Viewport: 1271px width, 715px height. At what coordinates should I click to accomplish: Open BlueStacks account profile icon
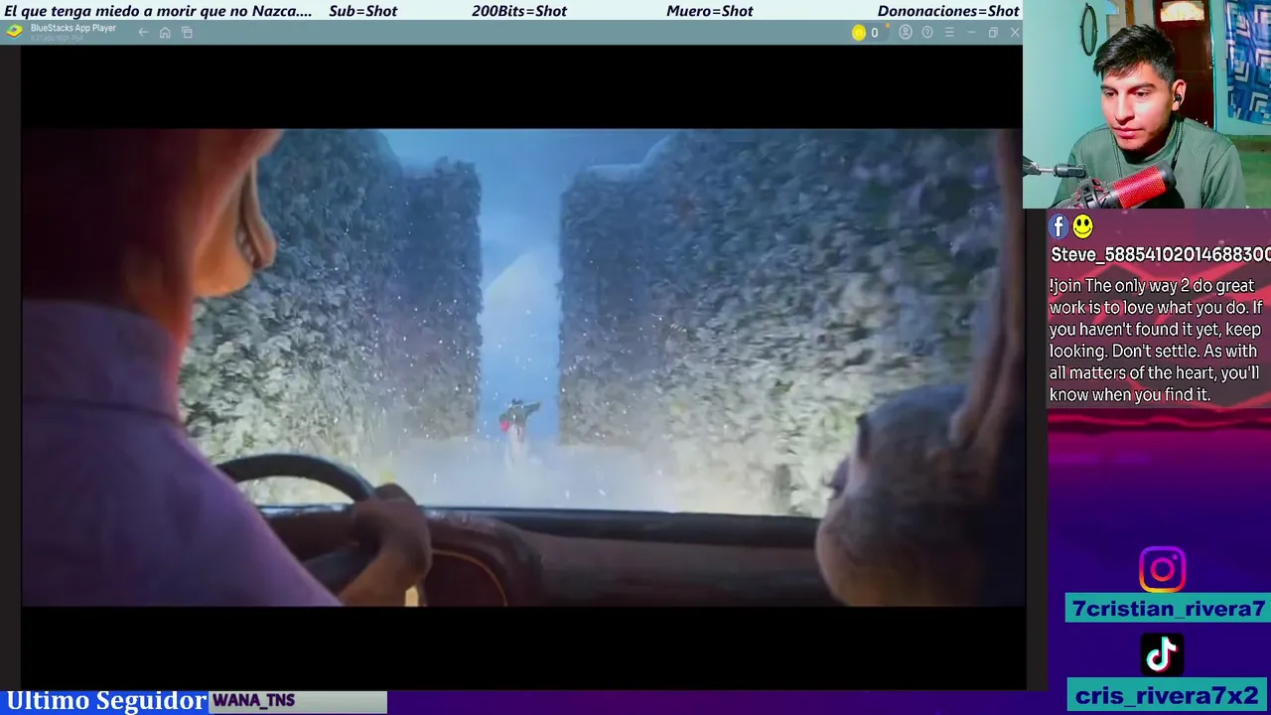(905, 33)
